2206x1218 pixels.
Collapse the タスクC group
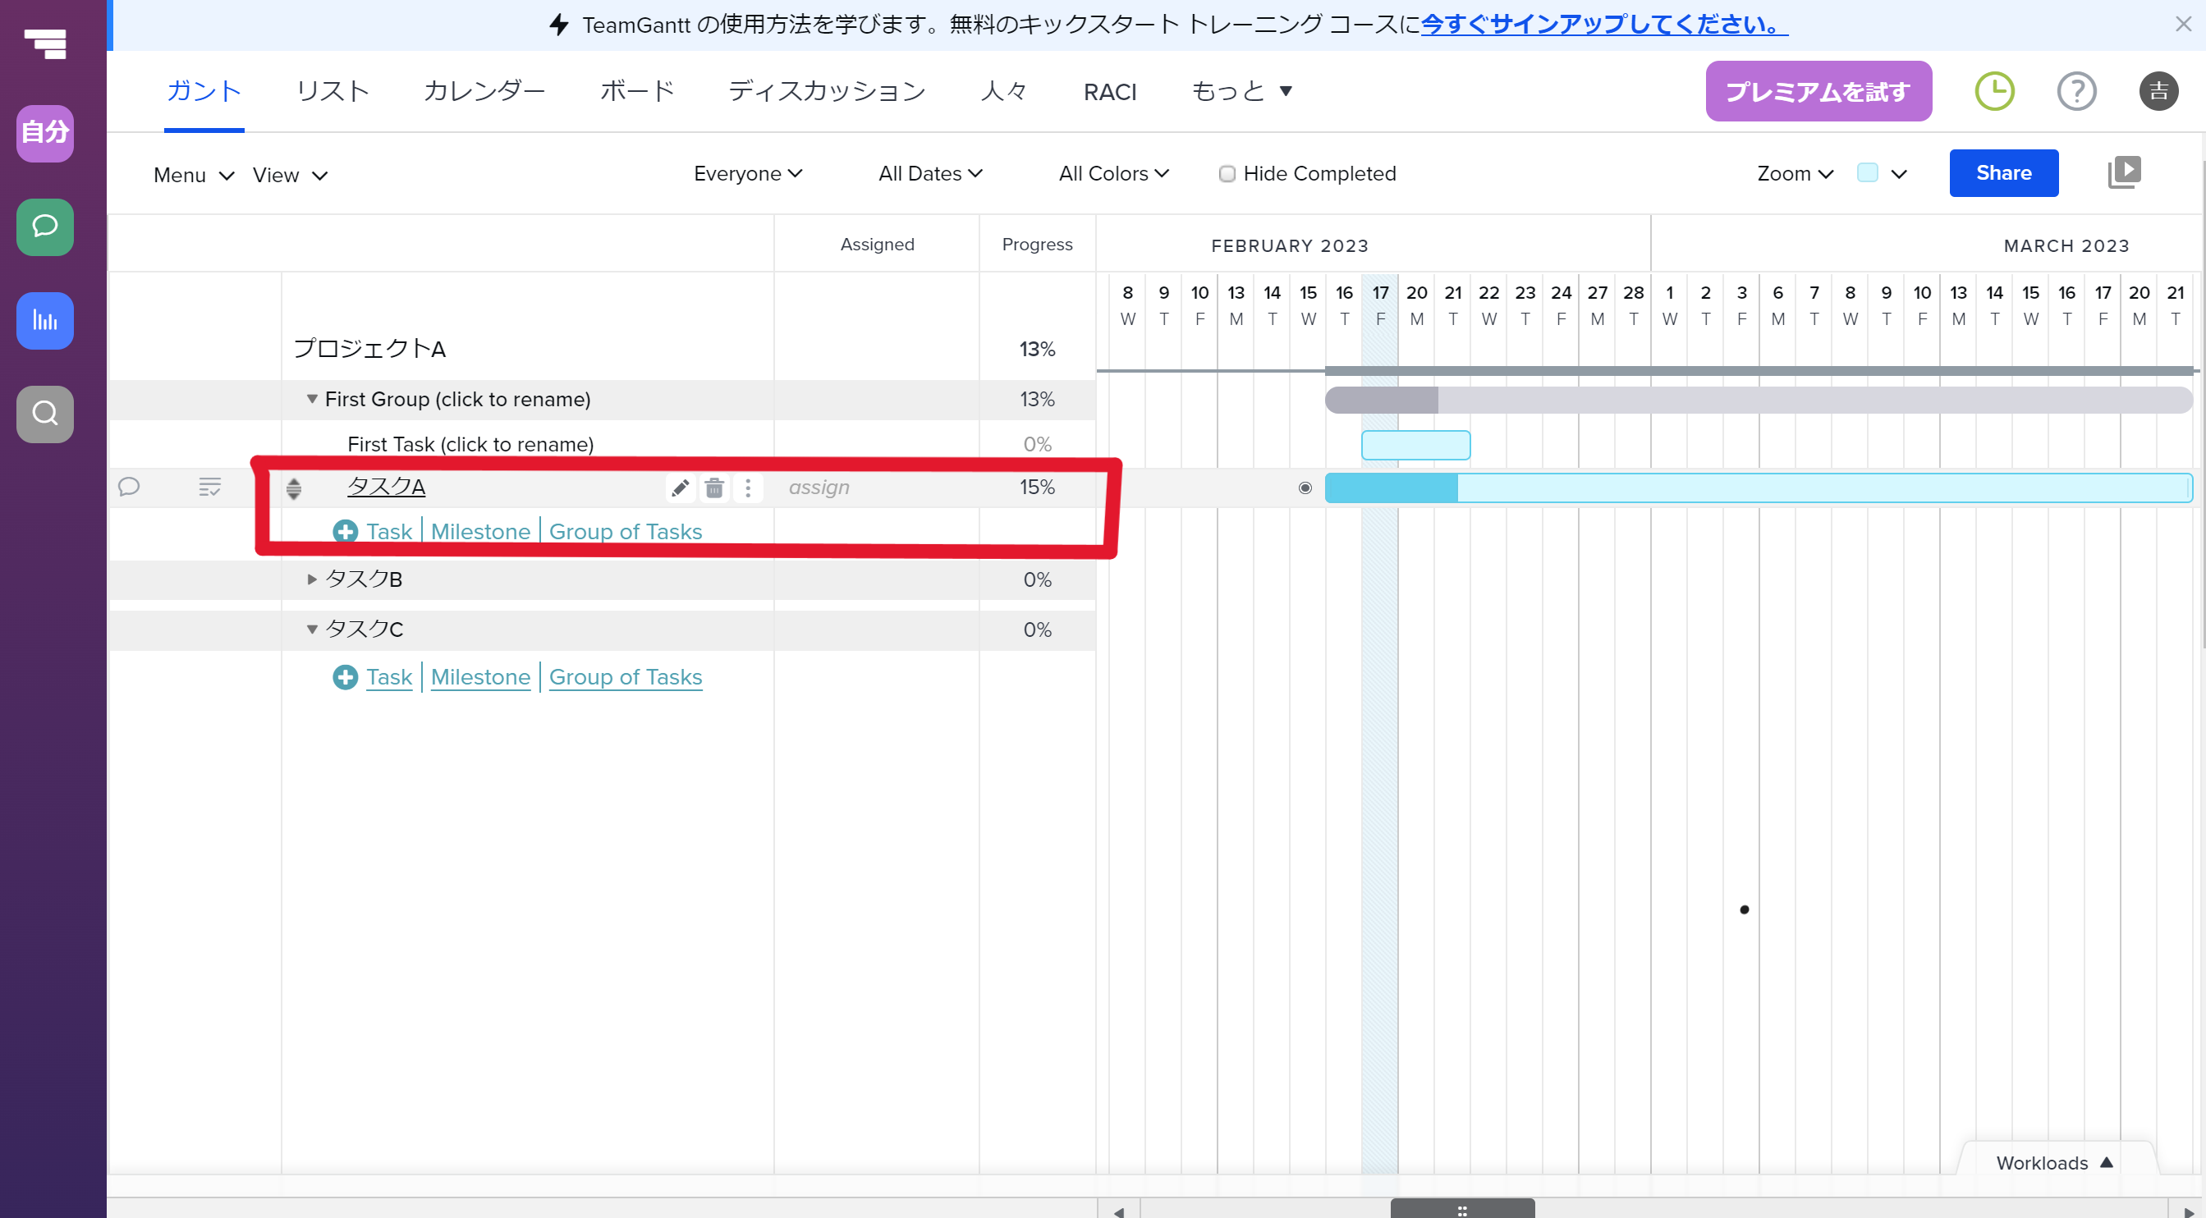click(312, 630)
